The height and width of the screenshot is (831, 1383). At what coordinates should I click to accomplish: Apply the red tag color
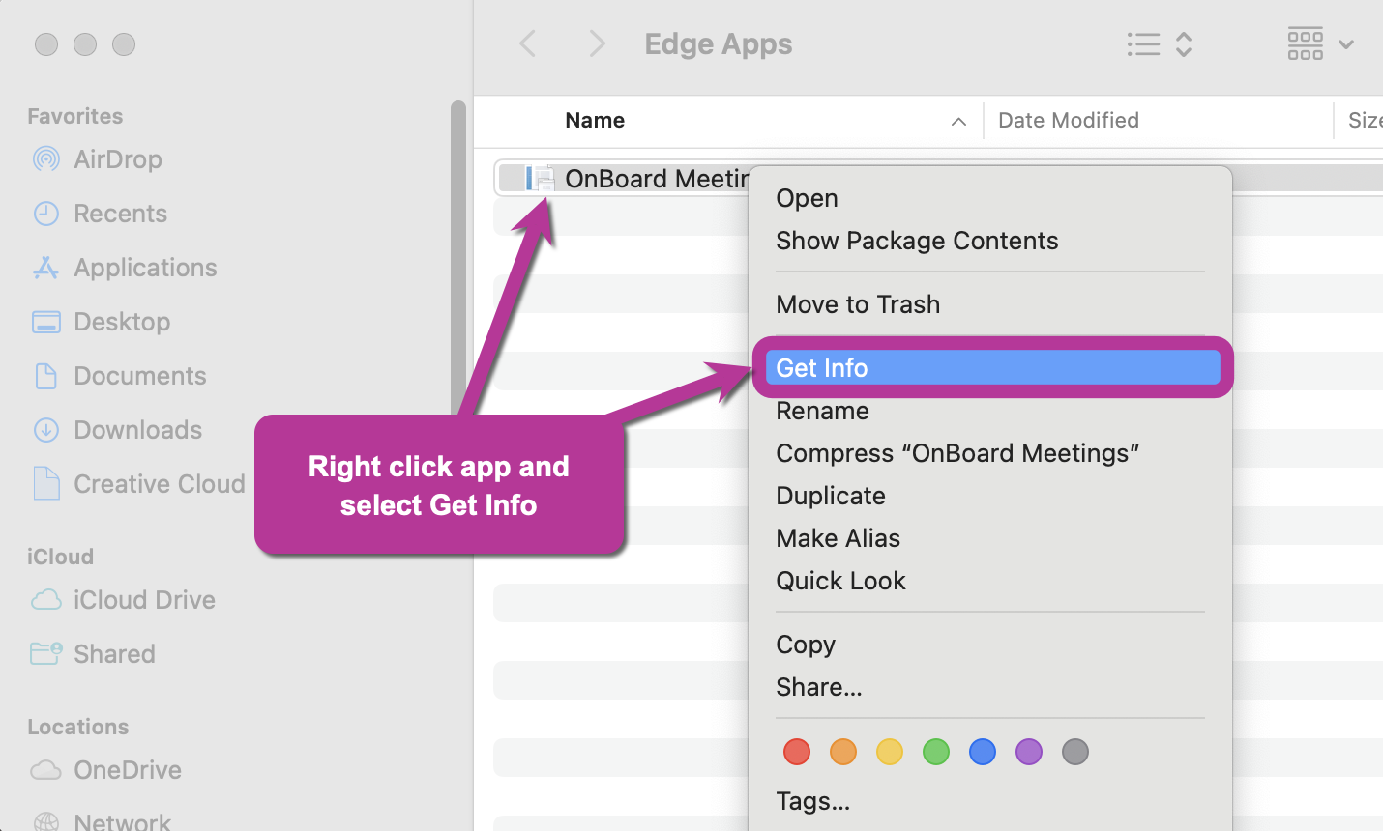tap(797, 752)
